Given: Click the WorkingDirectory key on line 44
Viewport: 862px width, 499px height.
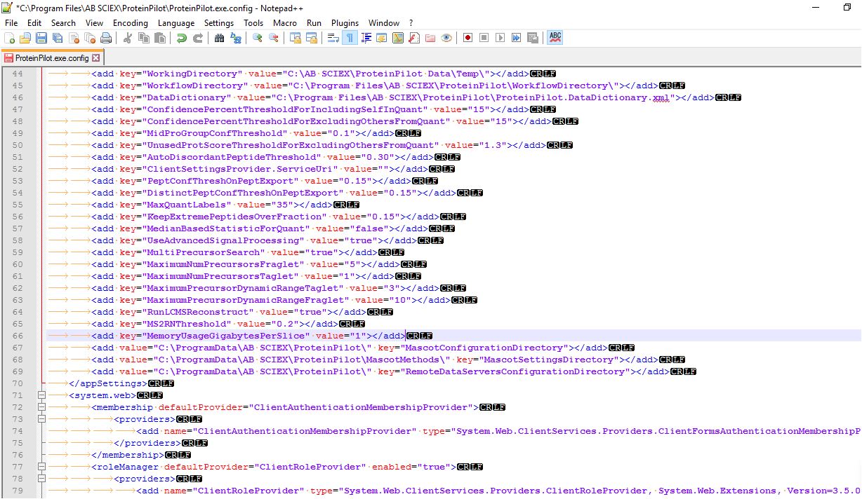Looking at the screenshot, I should (x=192, y=74).
